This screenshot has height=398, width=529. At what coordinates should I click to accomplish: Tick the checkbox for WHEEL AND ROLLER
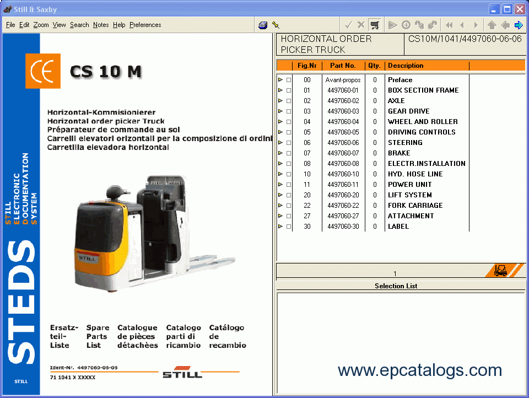pyautogui.click(x=289, y=122)
